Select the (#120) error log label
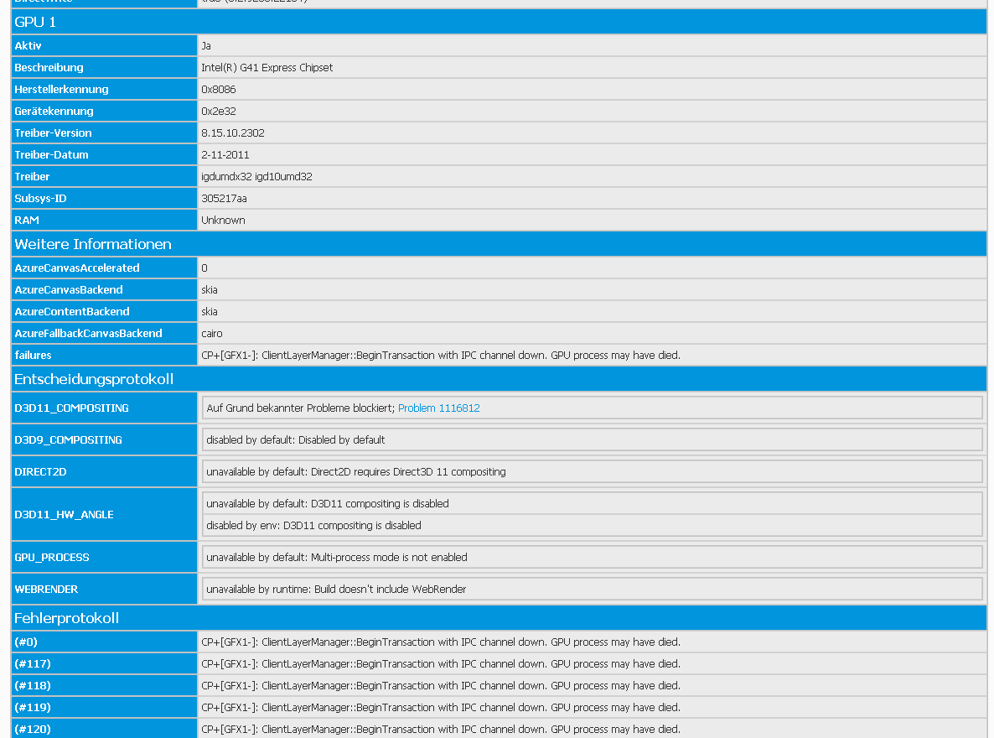Image resolution: width=994 pixels, height=738 pixels. pos(33,729)
